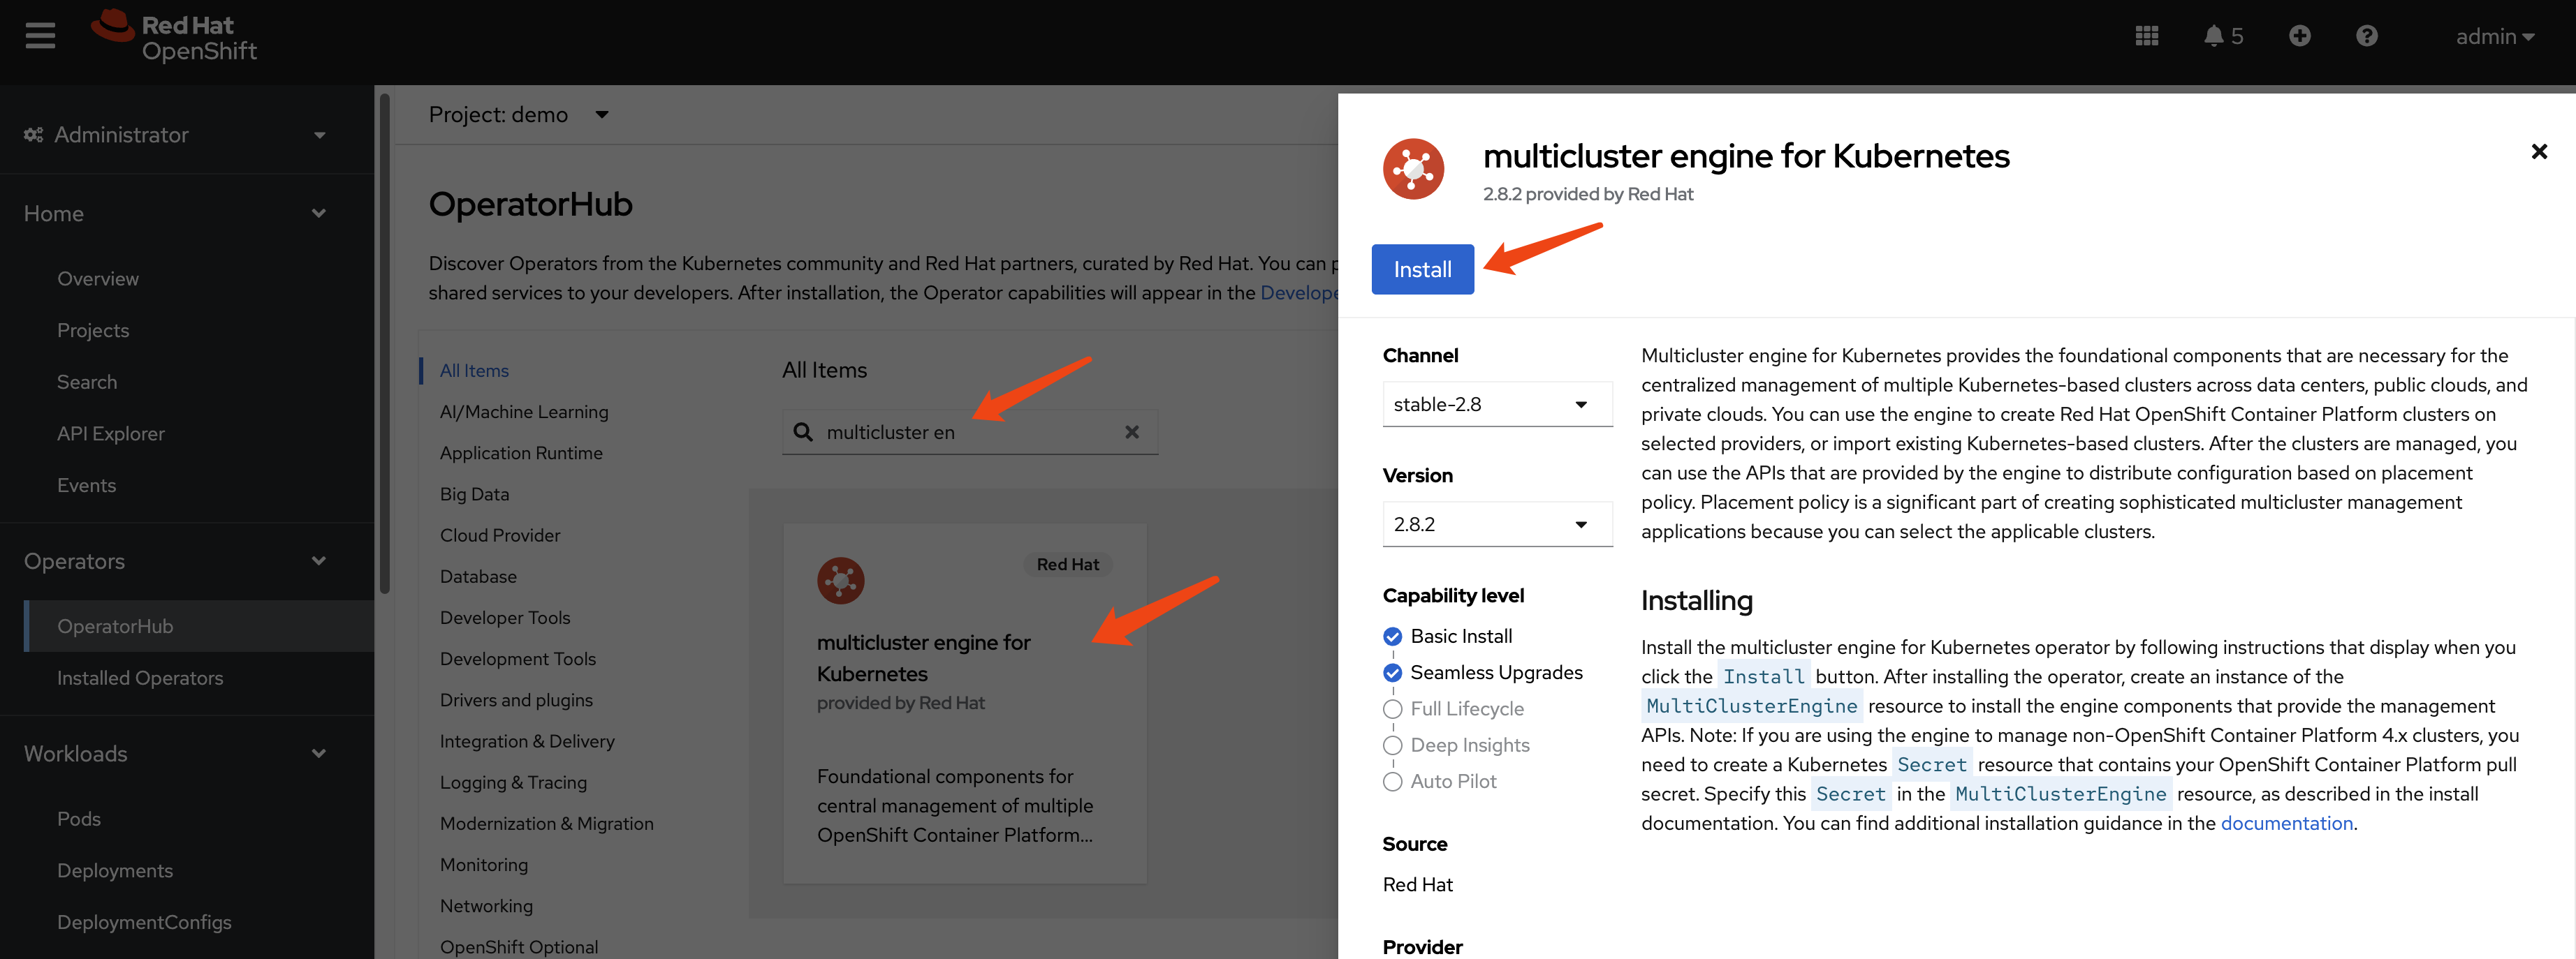2576x959 pixels.
Task: Open the help question mark icon
Action: point(2366,37)
